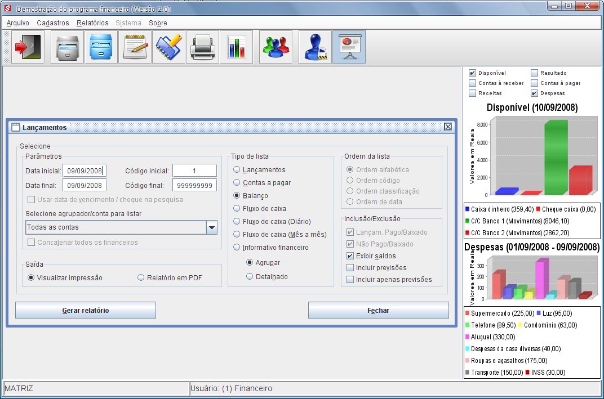This screenshot has height=399, width=604.
Task: Select Fluxo de caixa (Mês a mês) option
Action: (237, 234)
